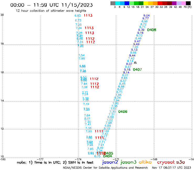
Task: Click the green time label 0408
Action: point(152,30)
